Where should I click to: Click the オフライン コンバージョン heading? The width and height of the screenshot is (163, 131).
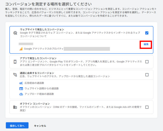pos(35,104)
